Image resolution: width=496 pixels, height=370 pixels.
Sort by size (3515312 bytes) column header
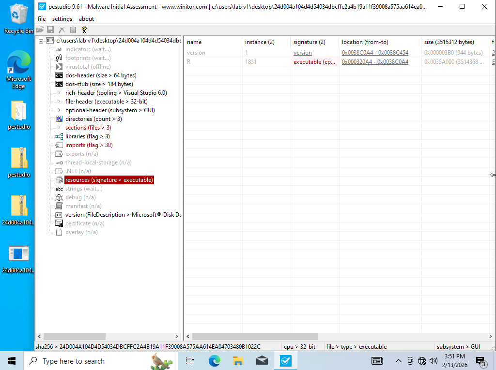(455, 42)
